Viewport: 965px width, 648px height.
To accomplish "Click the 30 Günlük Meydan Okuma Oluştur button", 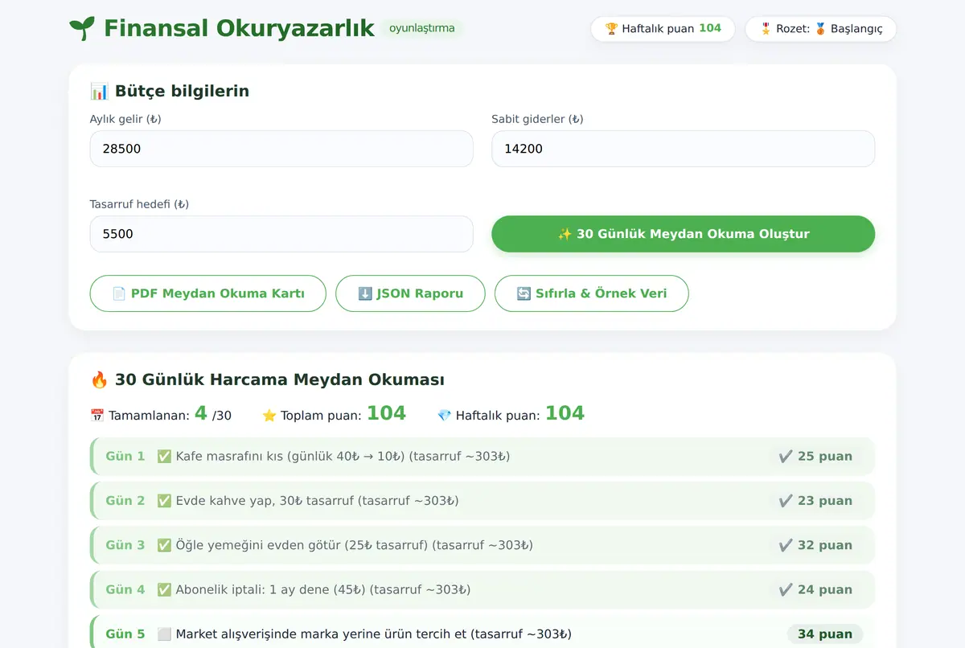I will pos(684,234).
